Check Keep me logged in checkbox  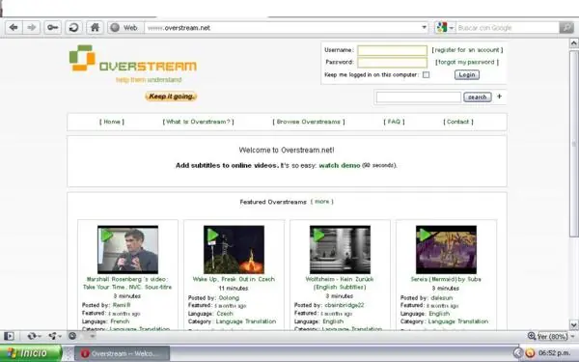pos(426,74)
